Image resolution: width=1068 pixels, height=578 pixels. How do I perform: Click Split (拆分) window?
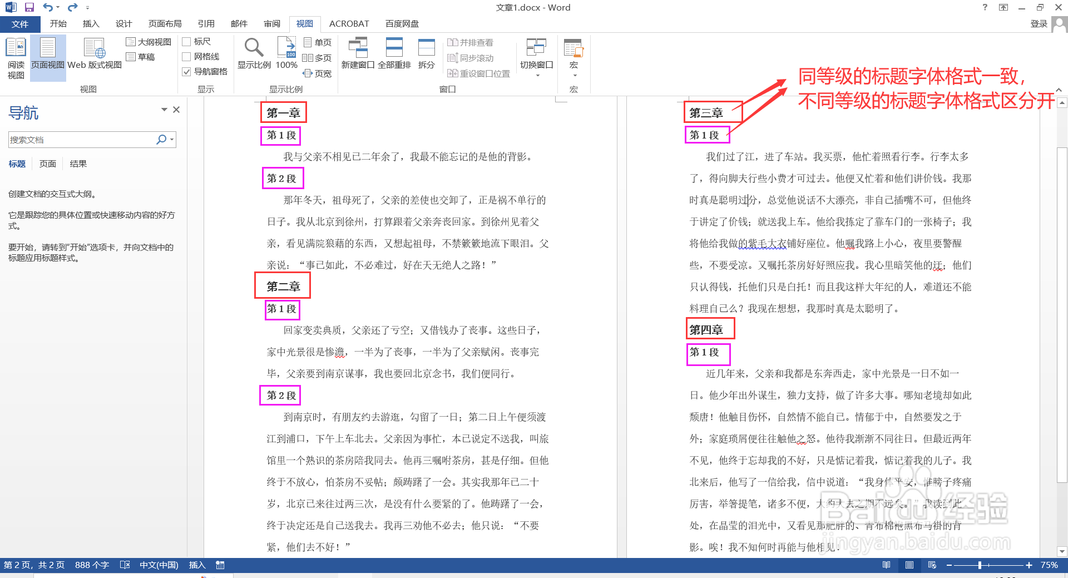point(427,53)
